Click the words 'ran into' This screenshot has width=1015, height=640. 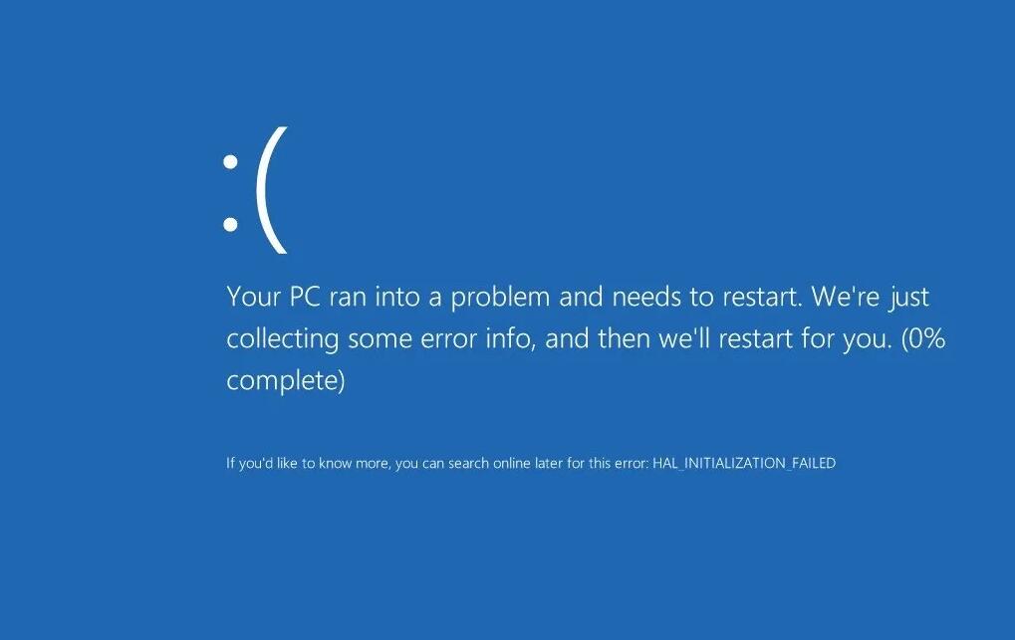[x=375, y=297]
